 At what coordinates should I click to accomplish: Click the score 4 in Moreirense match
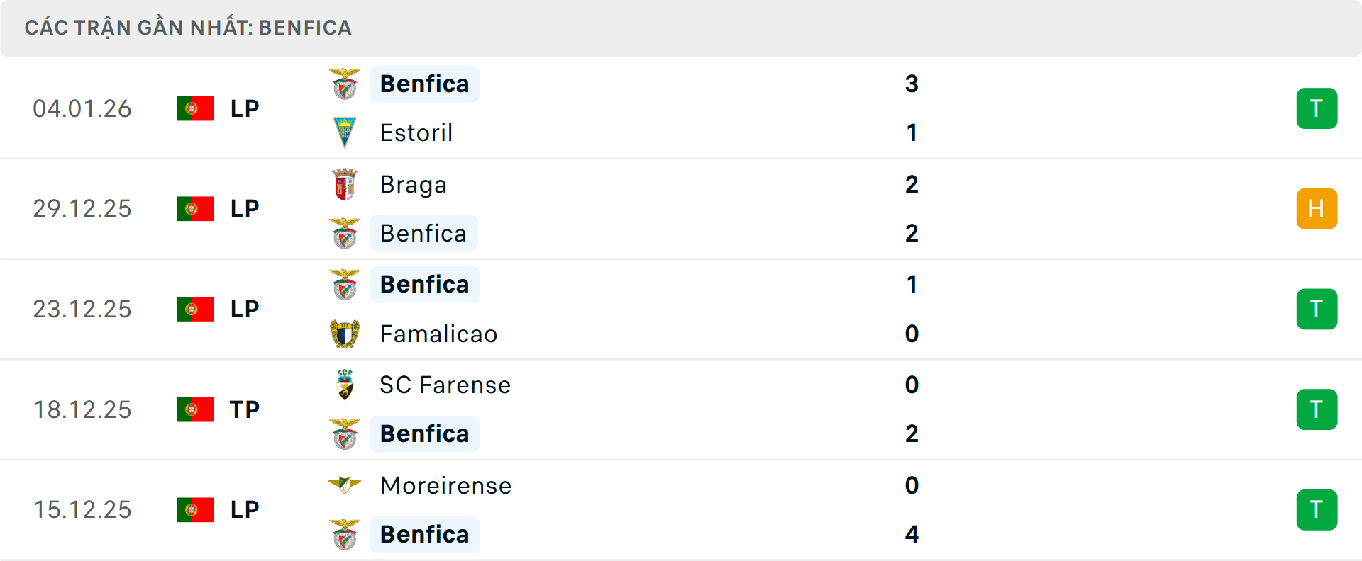(x=912, y=534)
